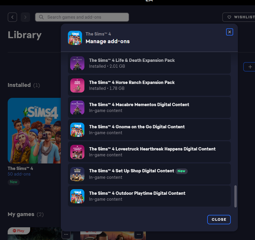This screenshot has height=240, width=255.
Task: Click 'Installed · 2.01 GB' status text
Action: (107, 66)
